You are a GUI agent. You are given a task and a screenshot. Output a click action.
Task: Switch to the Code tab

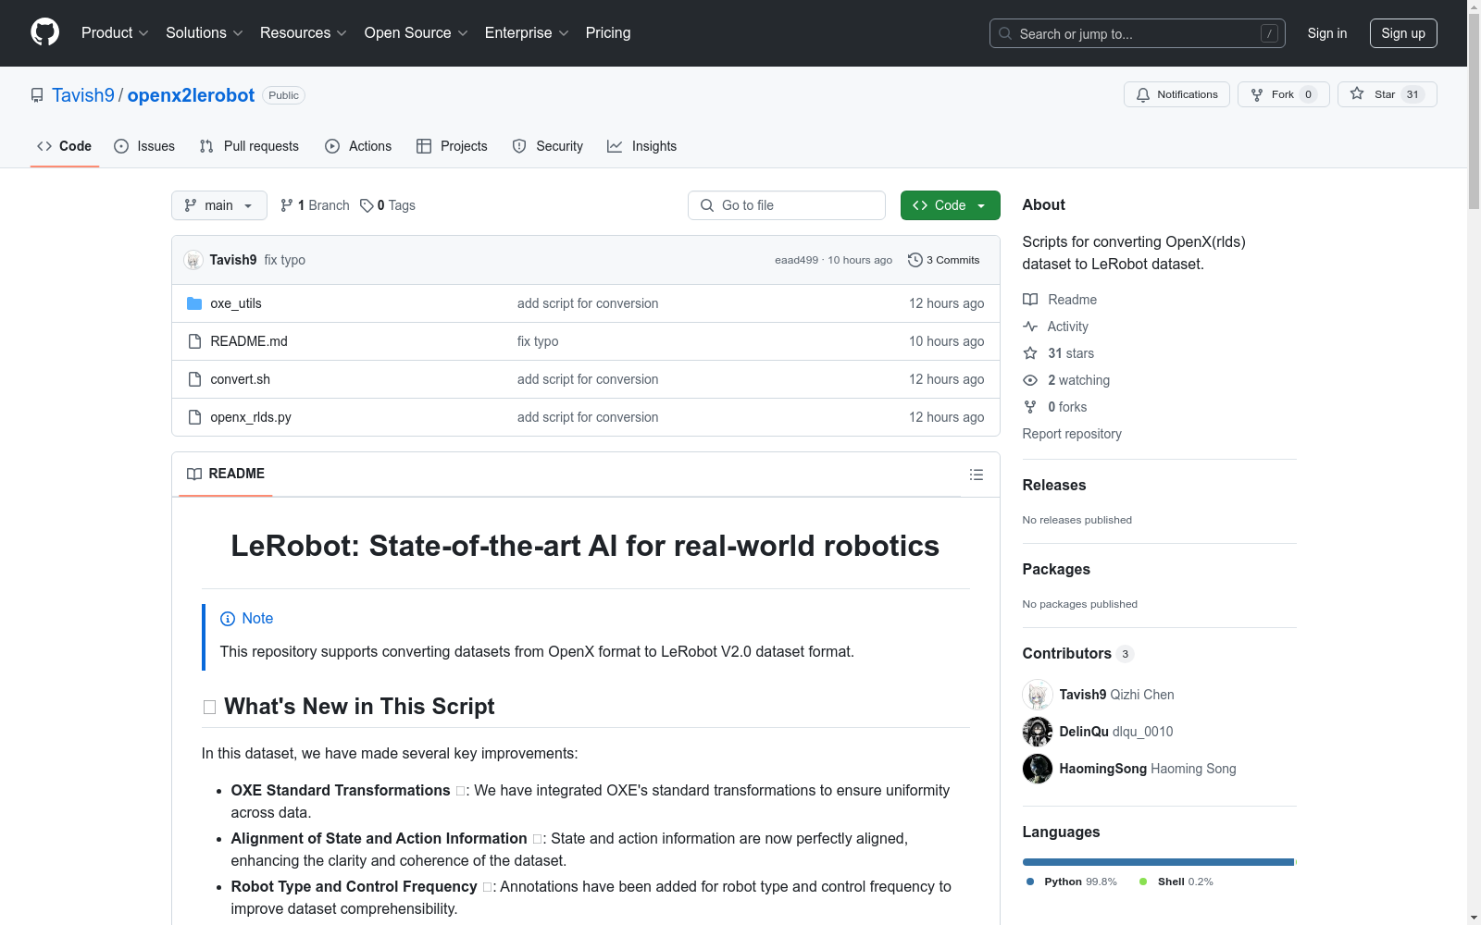[x=65, y=146]
